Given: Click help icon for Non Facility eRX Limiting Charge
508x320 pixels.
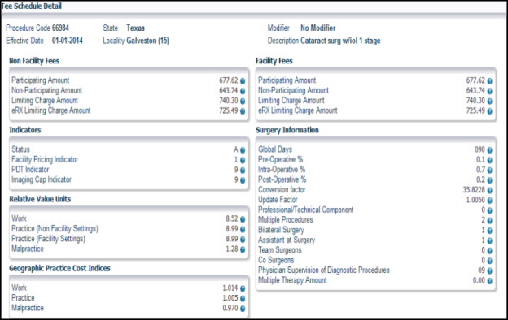Looking at the screenshot, I should tap(243, 111).
